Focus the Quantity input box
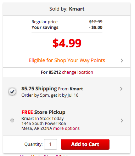Screen dimensions: 135x156 point(50,144)
